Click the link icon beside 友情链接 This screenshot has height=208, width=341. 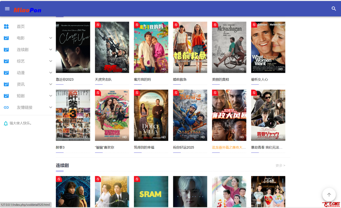pos(6,107)
